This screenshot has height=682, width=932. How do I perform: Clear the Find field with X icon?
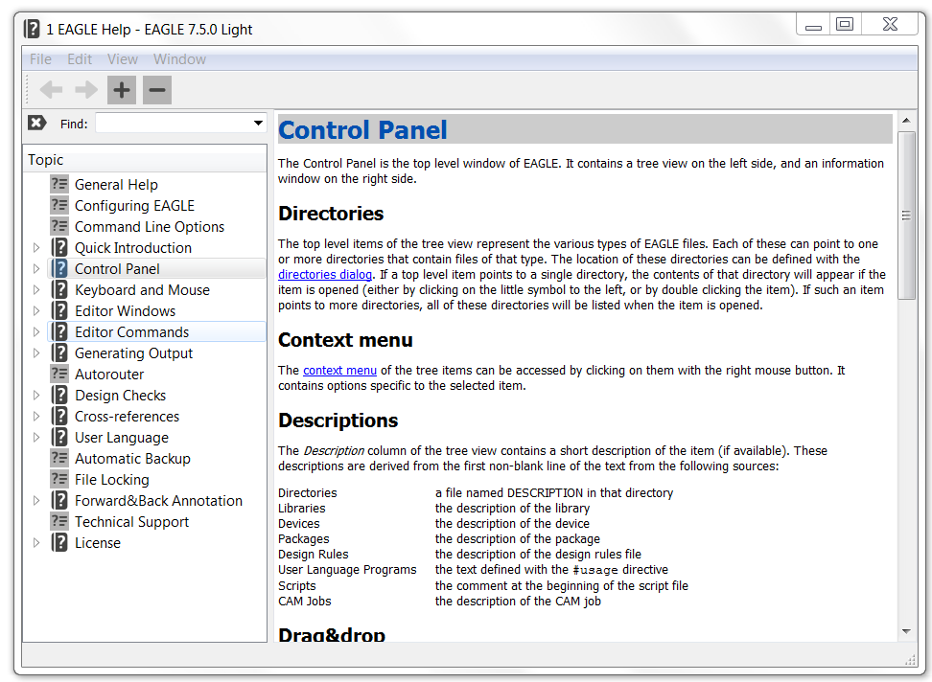tap(36, 123)
